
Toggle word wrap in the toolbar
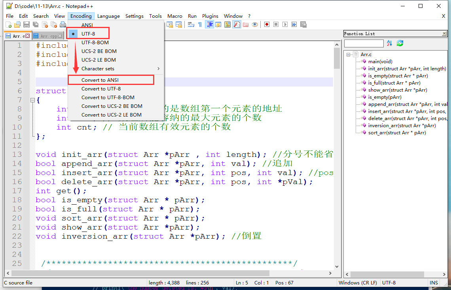tap(191, 24)
